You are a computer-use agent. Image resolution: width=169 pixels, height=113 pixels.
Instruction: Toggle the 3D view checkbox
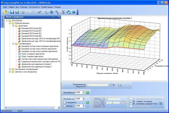pos(111,85)
